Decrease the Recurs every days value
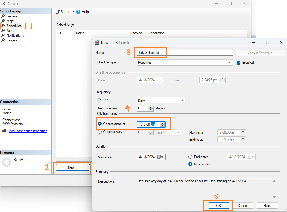 (x=151, y=110)
